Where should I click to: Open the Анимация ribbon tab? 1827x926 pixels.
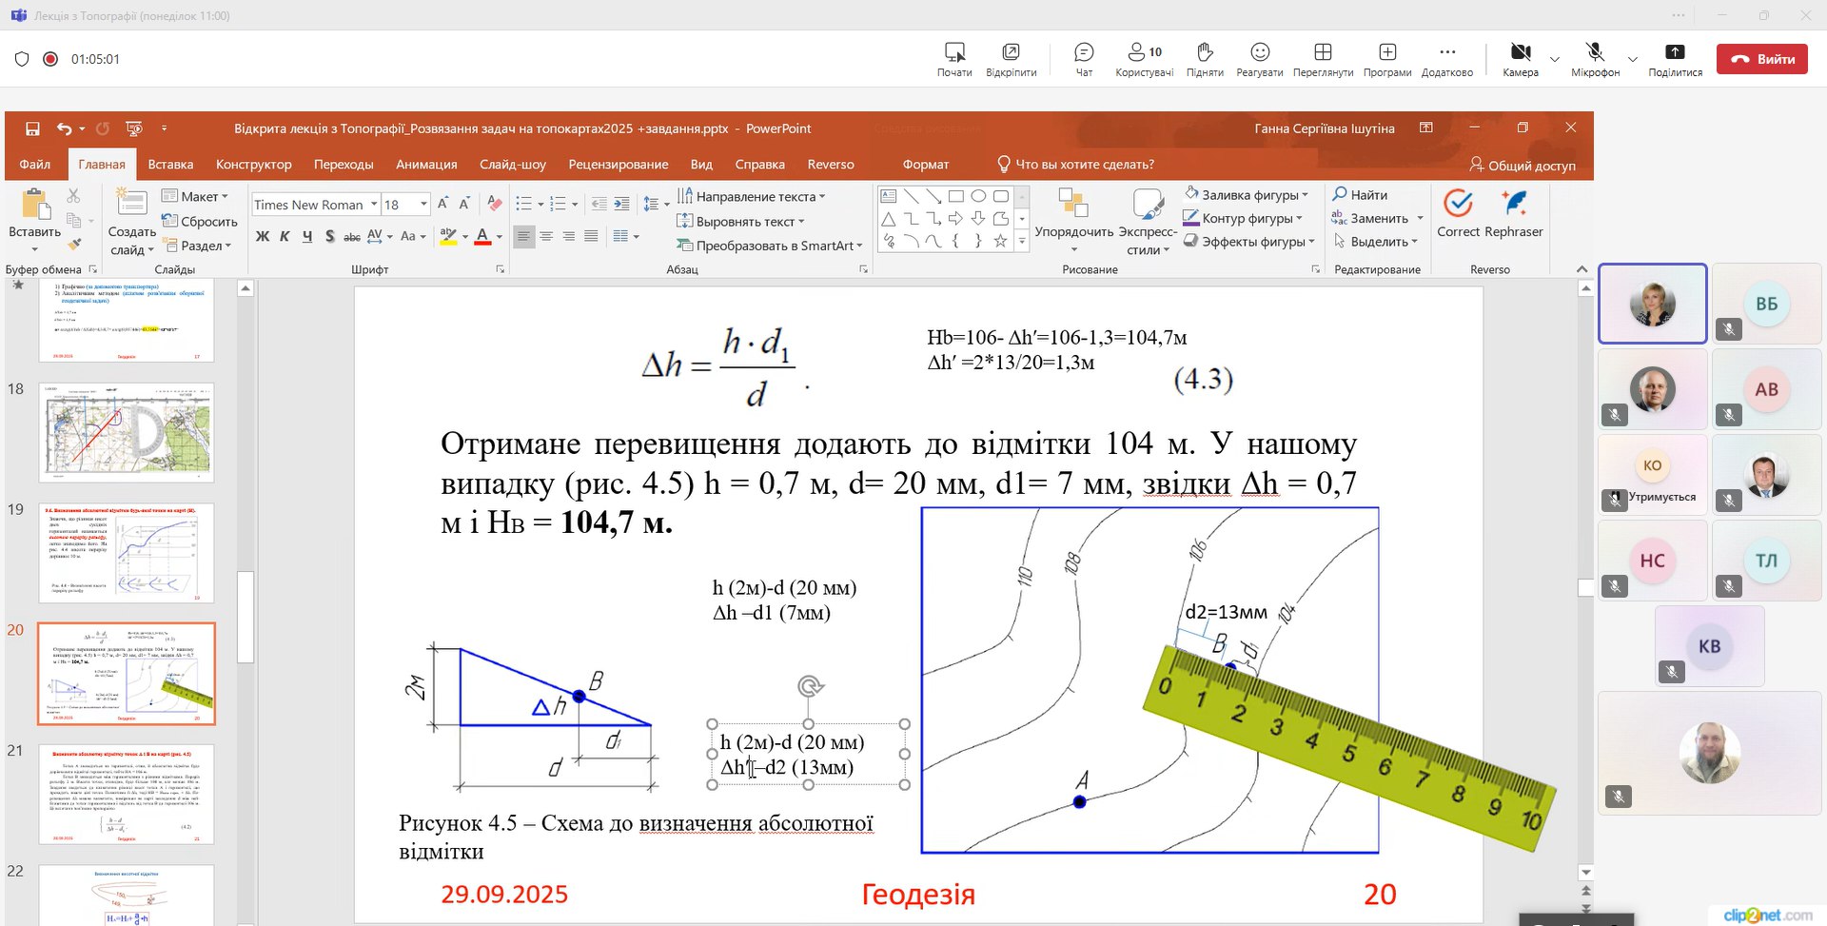click(426, 165)
